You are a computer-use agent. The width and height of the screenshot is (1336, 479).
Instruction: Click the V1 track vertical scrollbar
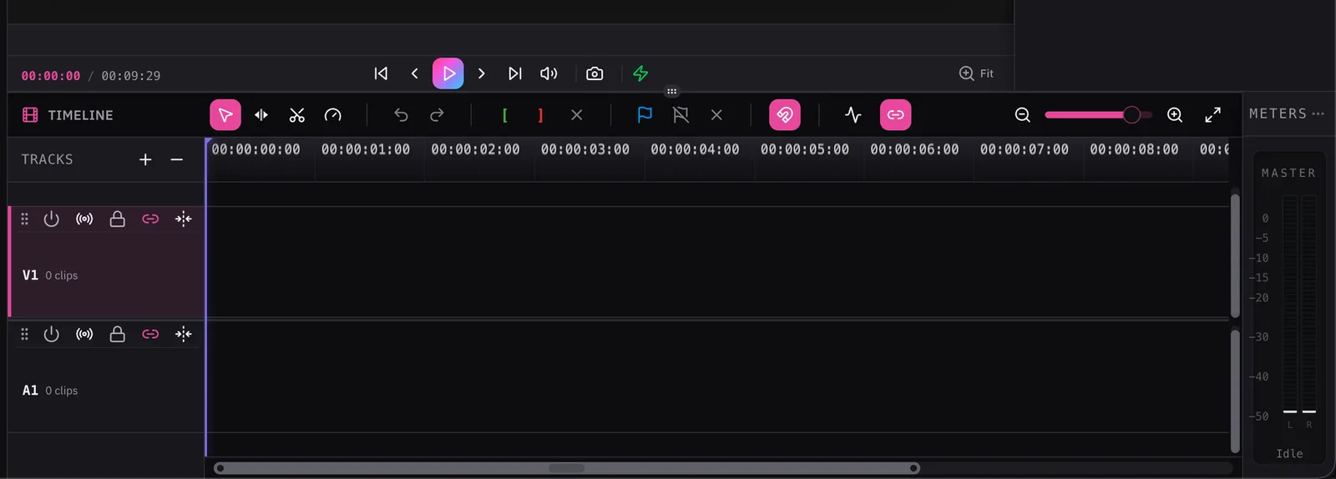click(x=1235, y=255)
